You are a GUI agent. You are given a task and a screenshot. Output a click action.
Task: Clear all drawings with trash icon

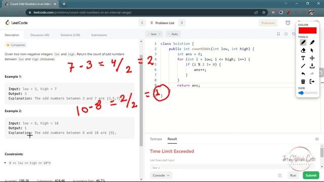(x=303, y=81)
